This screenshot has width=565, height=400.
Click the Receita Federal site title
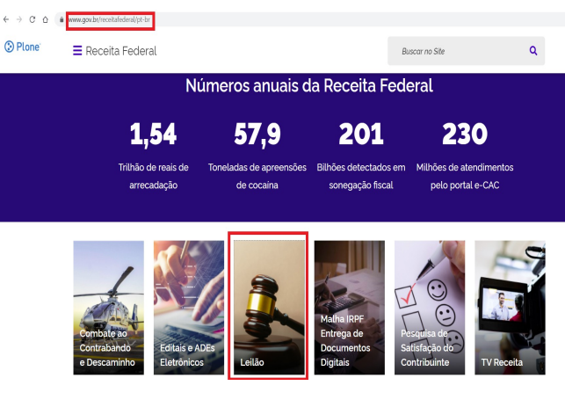point(121,51)
